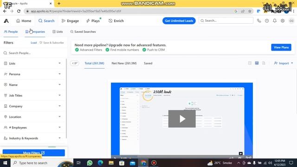The image size is (297, 167).
Task: Open the Search menu item
Action: tap(46, 21)
